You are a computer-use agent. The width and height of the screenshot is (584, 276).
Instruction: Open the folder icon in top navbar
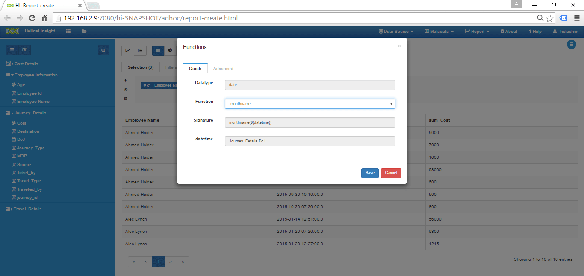point(84,31)
